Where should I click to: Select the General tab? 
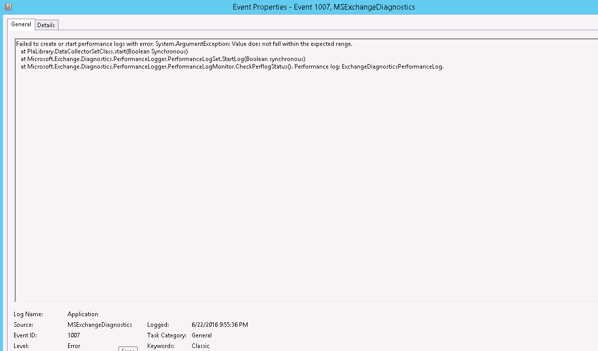[x=21, y=24]
